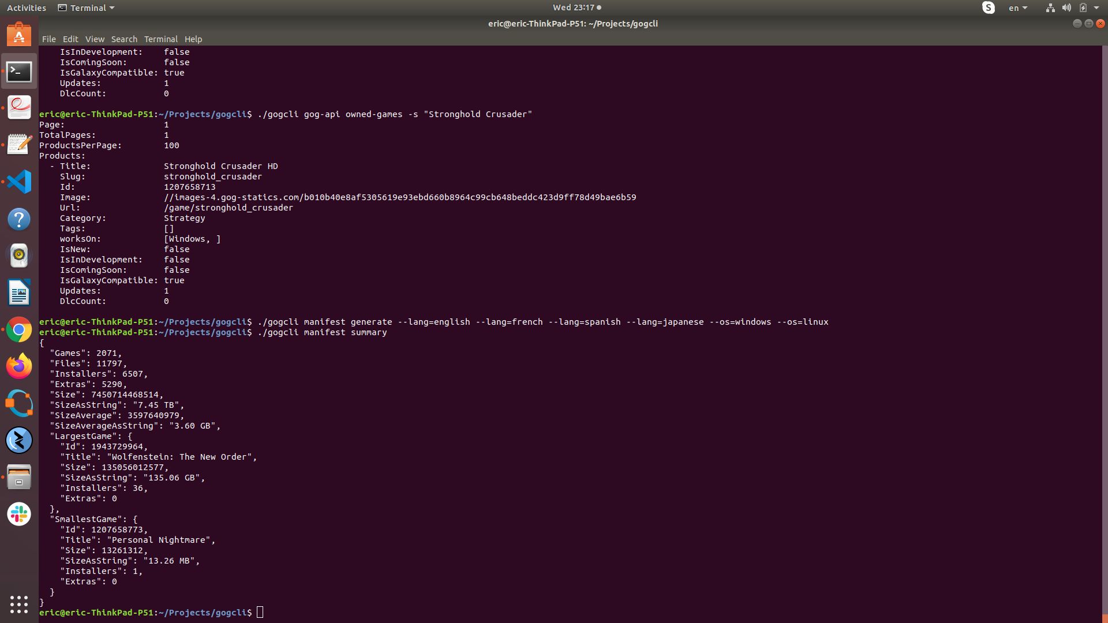Click the ./gogcli manifest summary command
The height and width of the screenshot is (623, 1108).
click(x=322, y=332)
